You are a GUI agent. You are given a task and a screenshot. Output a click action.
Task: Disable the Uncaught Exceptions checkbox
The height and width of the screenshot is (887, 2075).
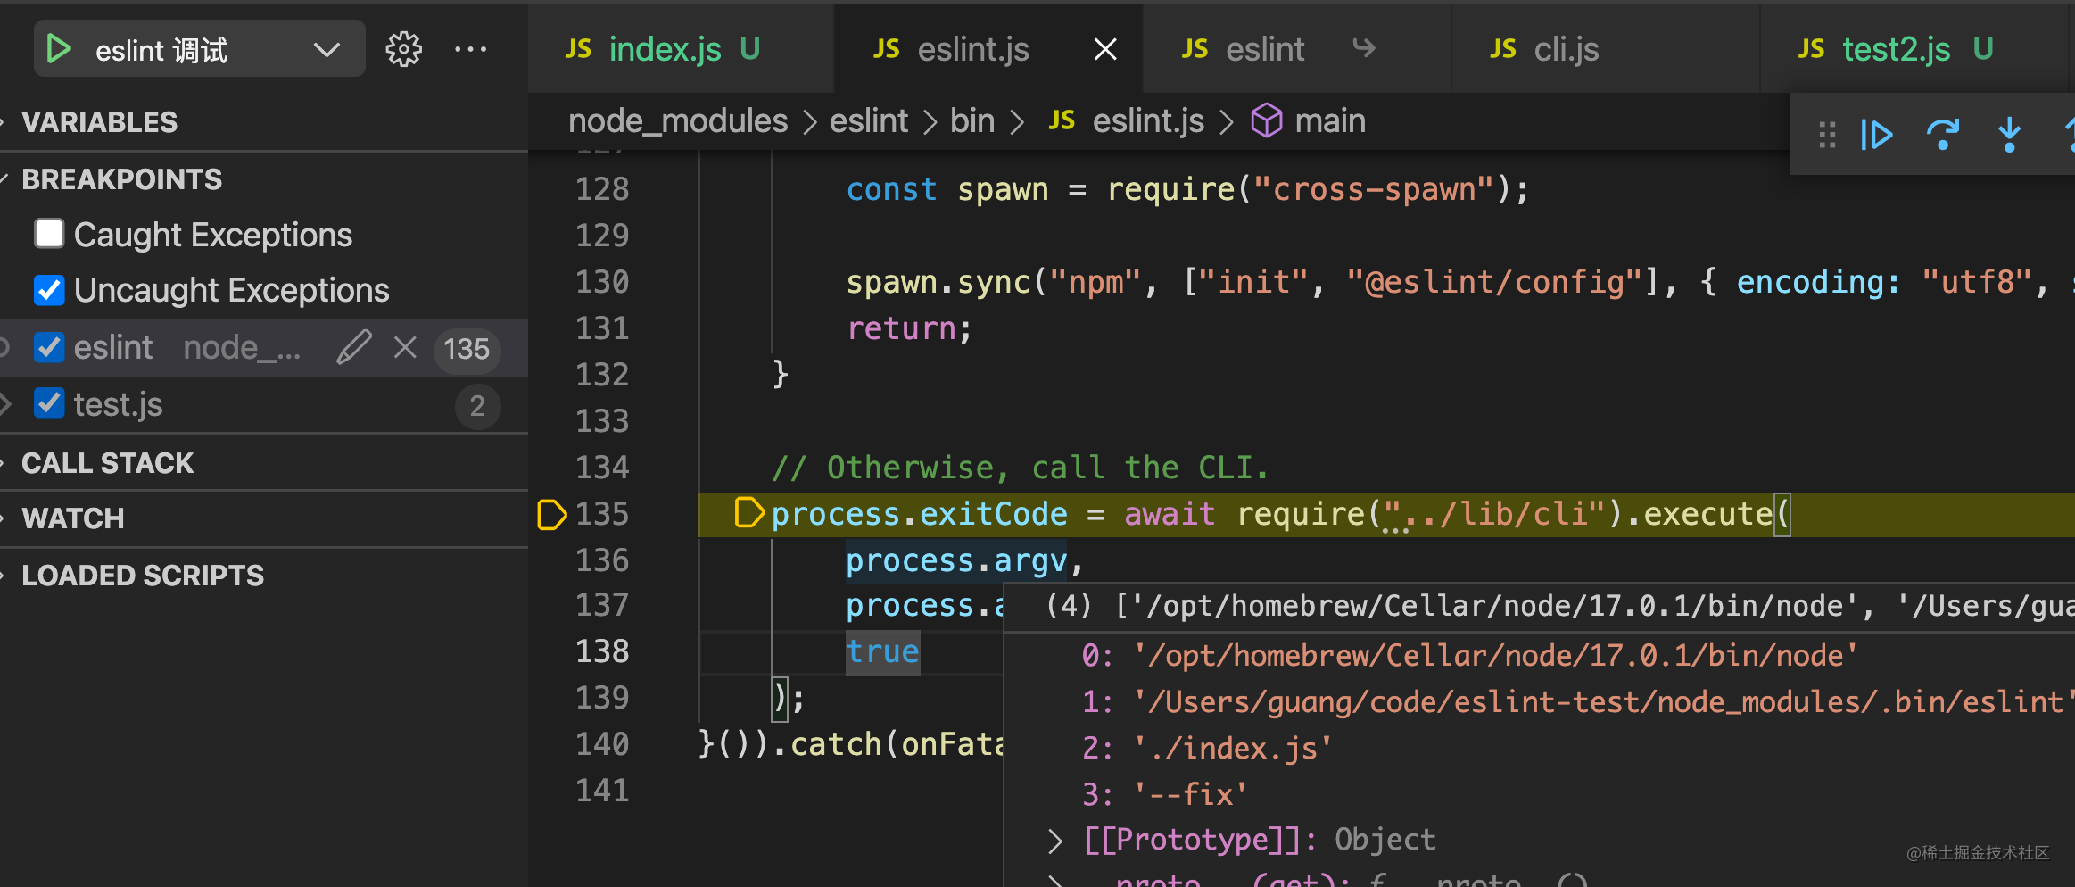click(49, 290)
